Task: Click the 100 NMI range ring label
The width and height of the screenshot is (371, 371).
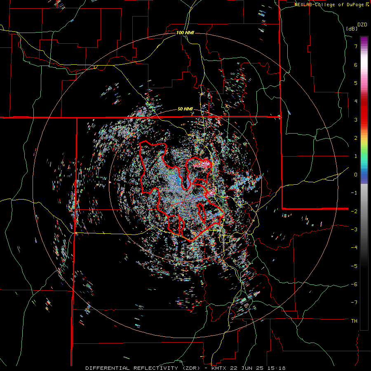Action: pos(185,33)
